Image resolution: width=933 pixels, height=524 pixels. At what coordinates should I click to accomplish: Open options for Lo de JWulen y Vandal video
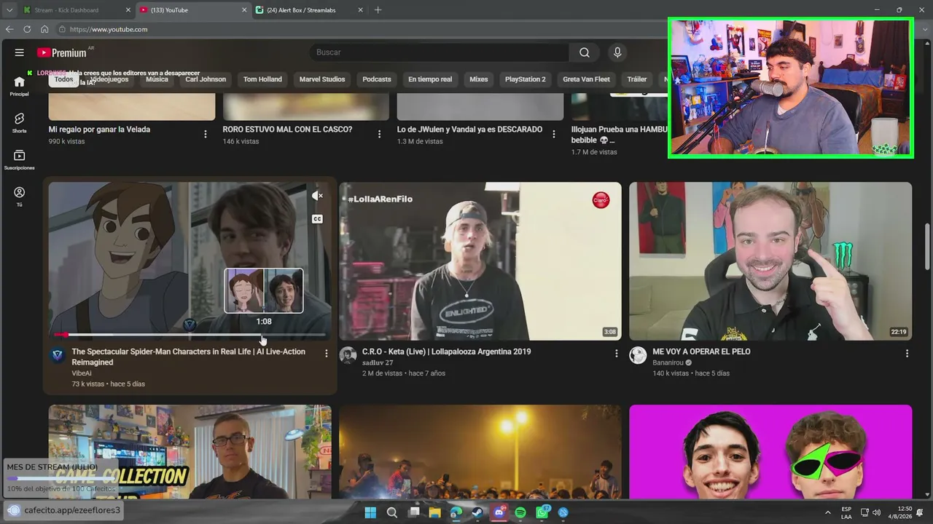coord(554,134)
